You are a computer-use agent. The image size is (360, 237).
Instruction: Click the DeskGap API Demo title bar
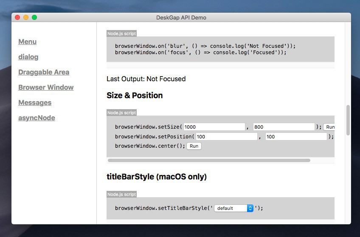181,17
